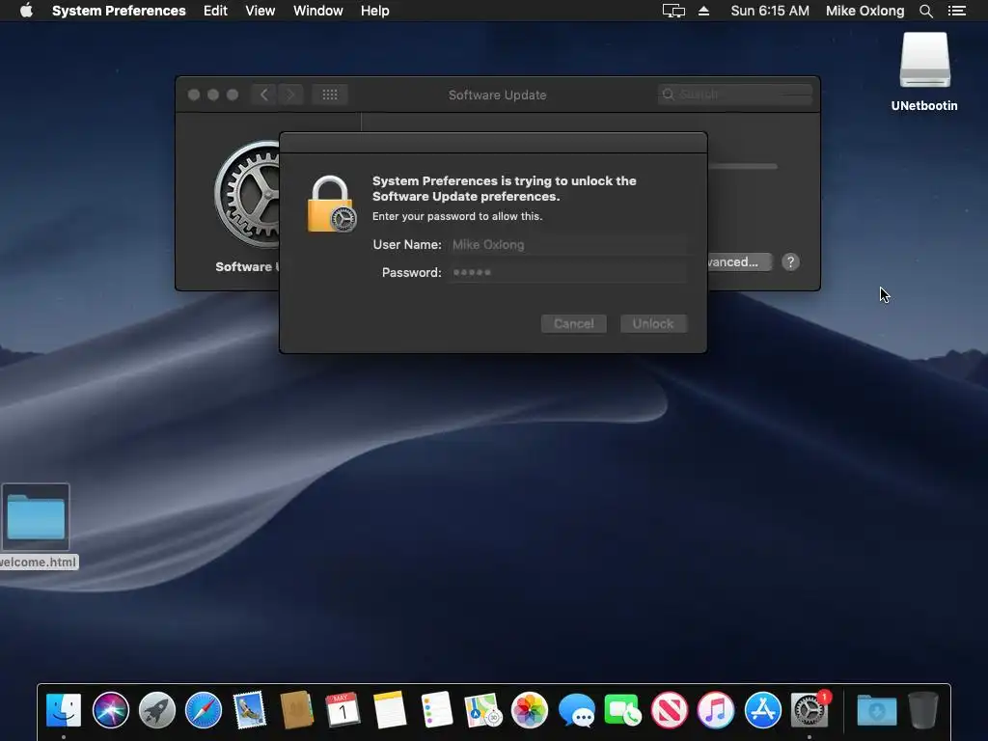
Task: Open Mail from the Dock
Action: (x=250, y=709)
